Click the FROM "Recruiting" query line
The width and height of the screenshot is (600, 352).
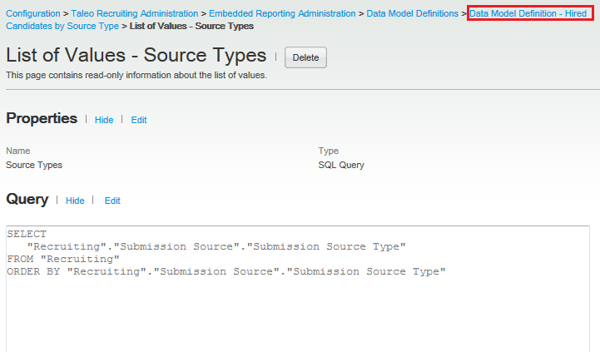pos(63,260)
